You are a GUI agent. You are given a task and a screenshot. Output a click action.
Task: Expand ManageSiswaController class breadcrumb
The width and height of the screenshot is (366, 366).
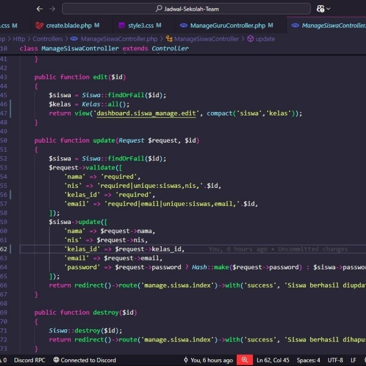click(x=206, y=39)
